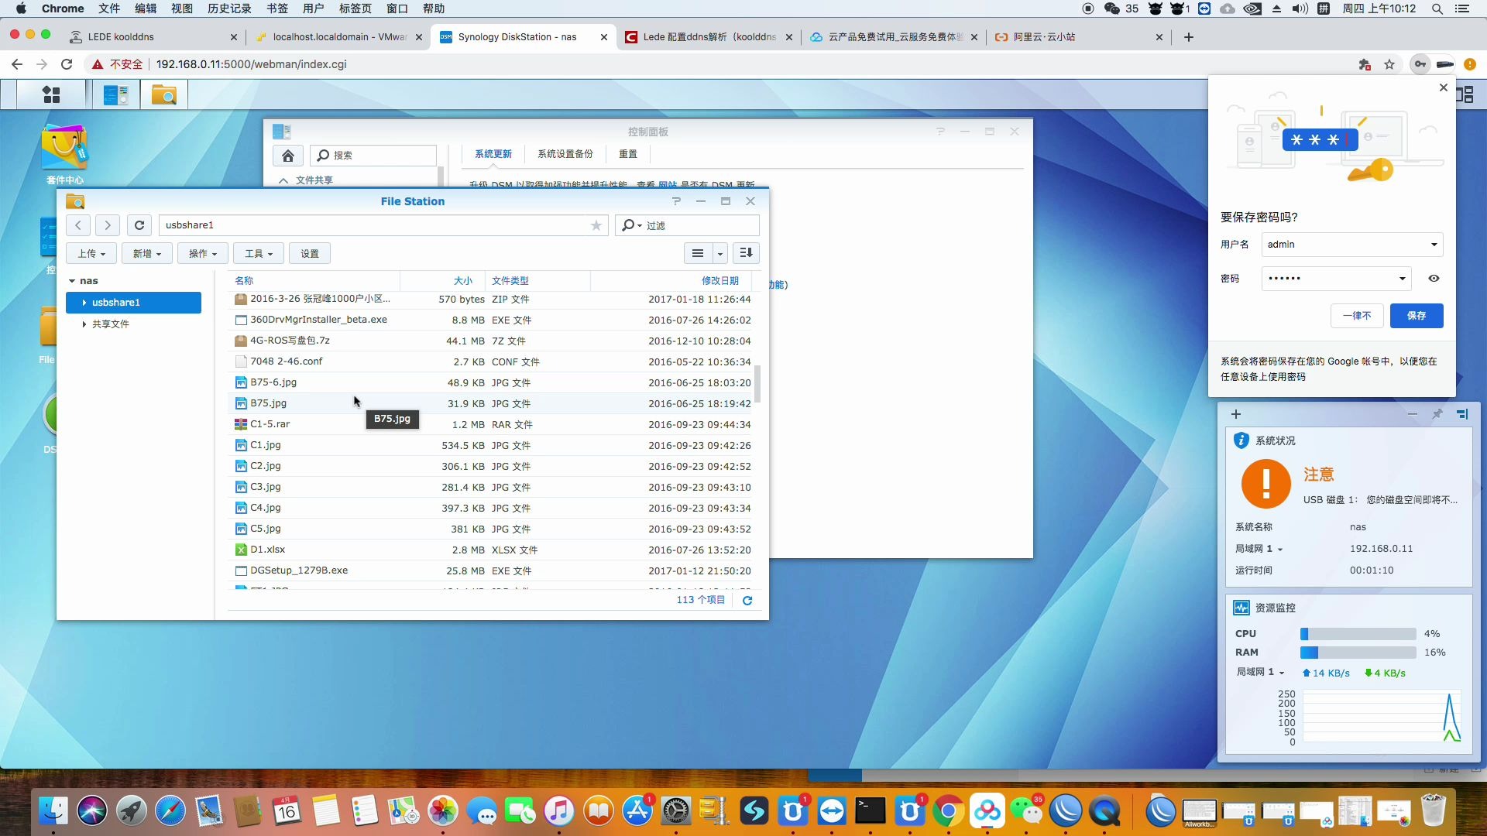
Task: Open the 局域网 1 dropdown in resource monitor
Action: (x=1260, y=673)
